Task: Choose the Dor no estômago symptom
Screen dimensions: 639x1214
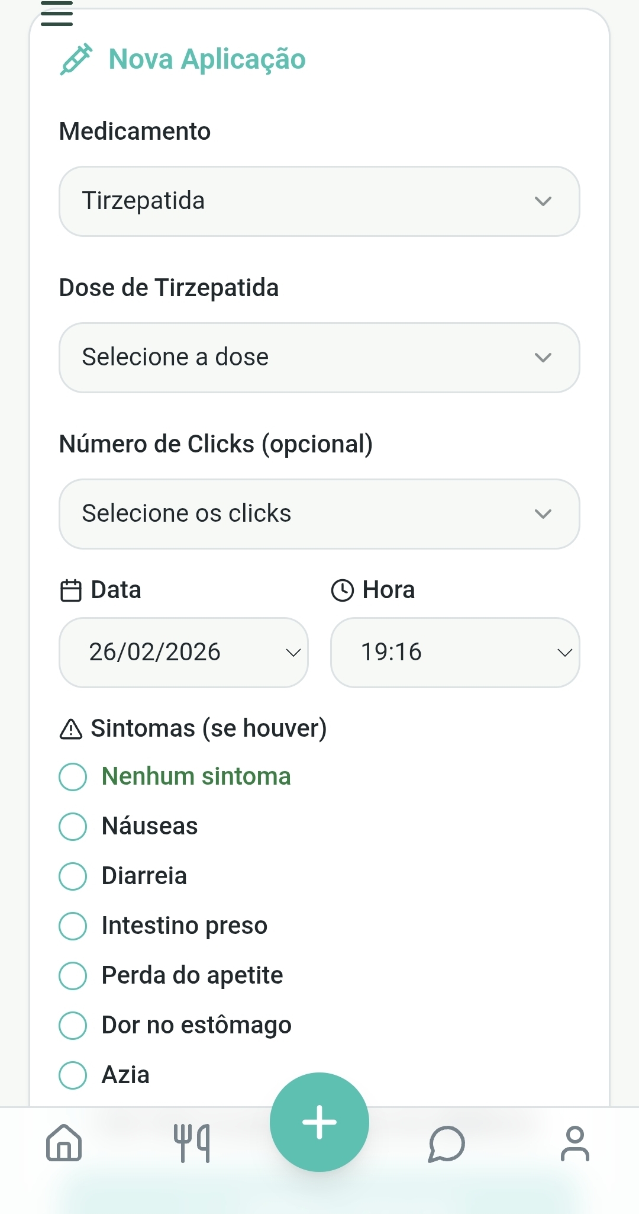Action: click(x=73, y=1025)
